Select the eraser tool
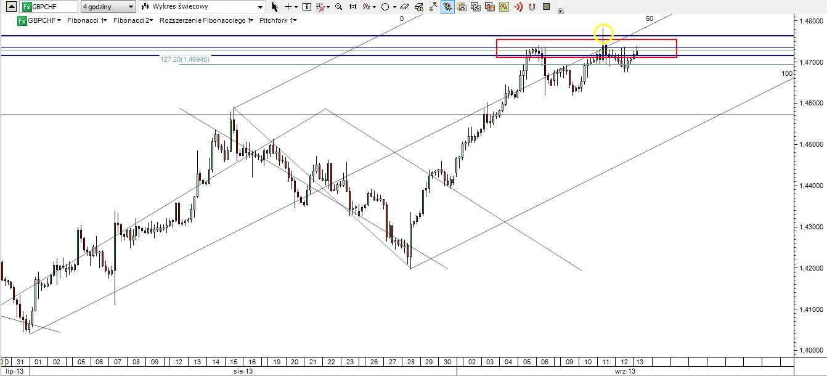The image size is (827, 376). coord(404,7)
